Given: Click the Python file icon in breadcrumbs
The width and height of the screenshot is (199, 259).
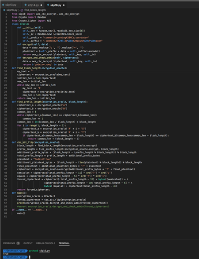Looking at the screenshot, I should [x=4, y=10].
